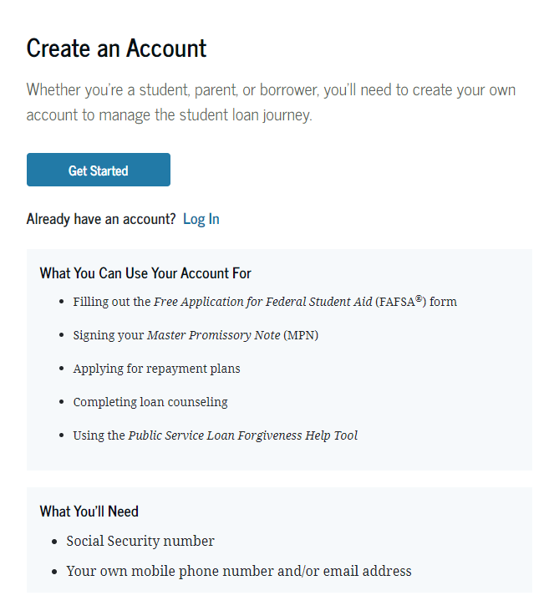Click the 'Completing loan counseling' list item

(x=150, y=402)
